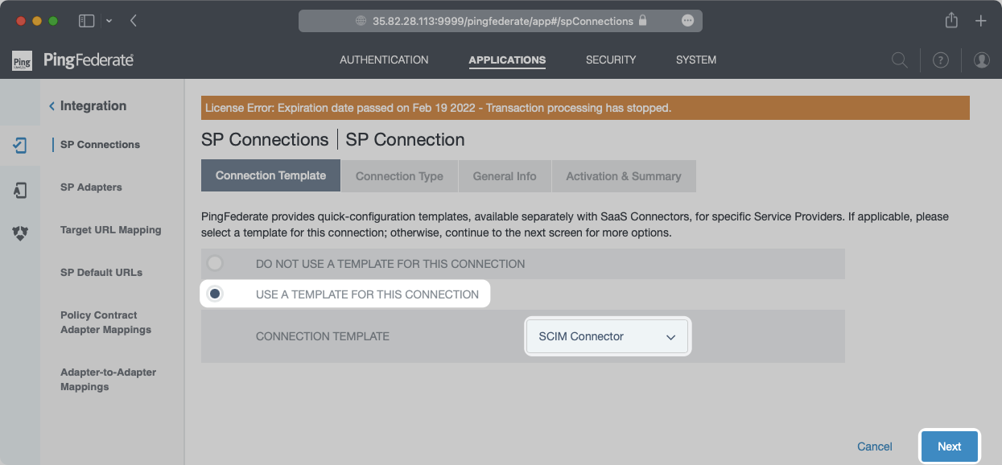Image resolution: width=1002 pixels, height=465 pixels.
Task: Click the PingFederate logo
Action: (x=73, y=60)
